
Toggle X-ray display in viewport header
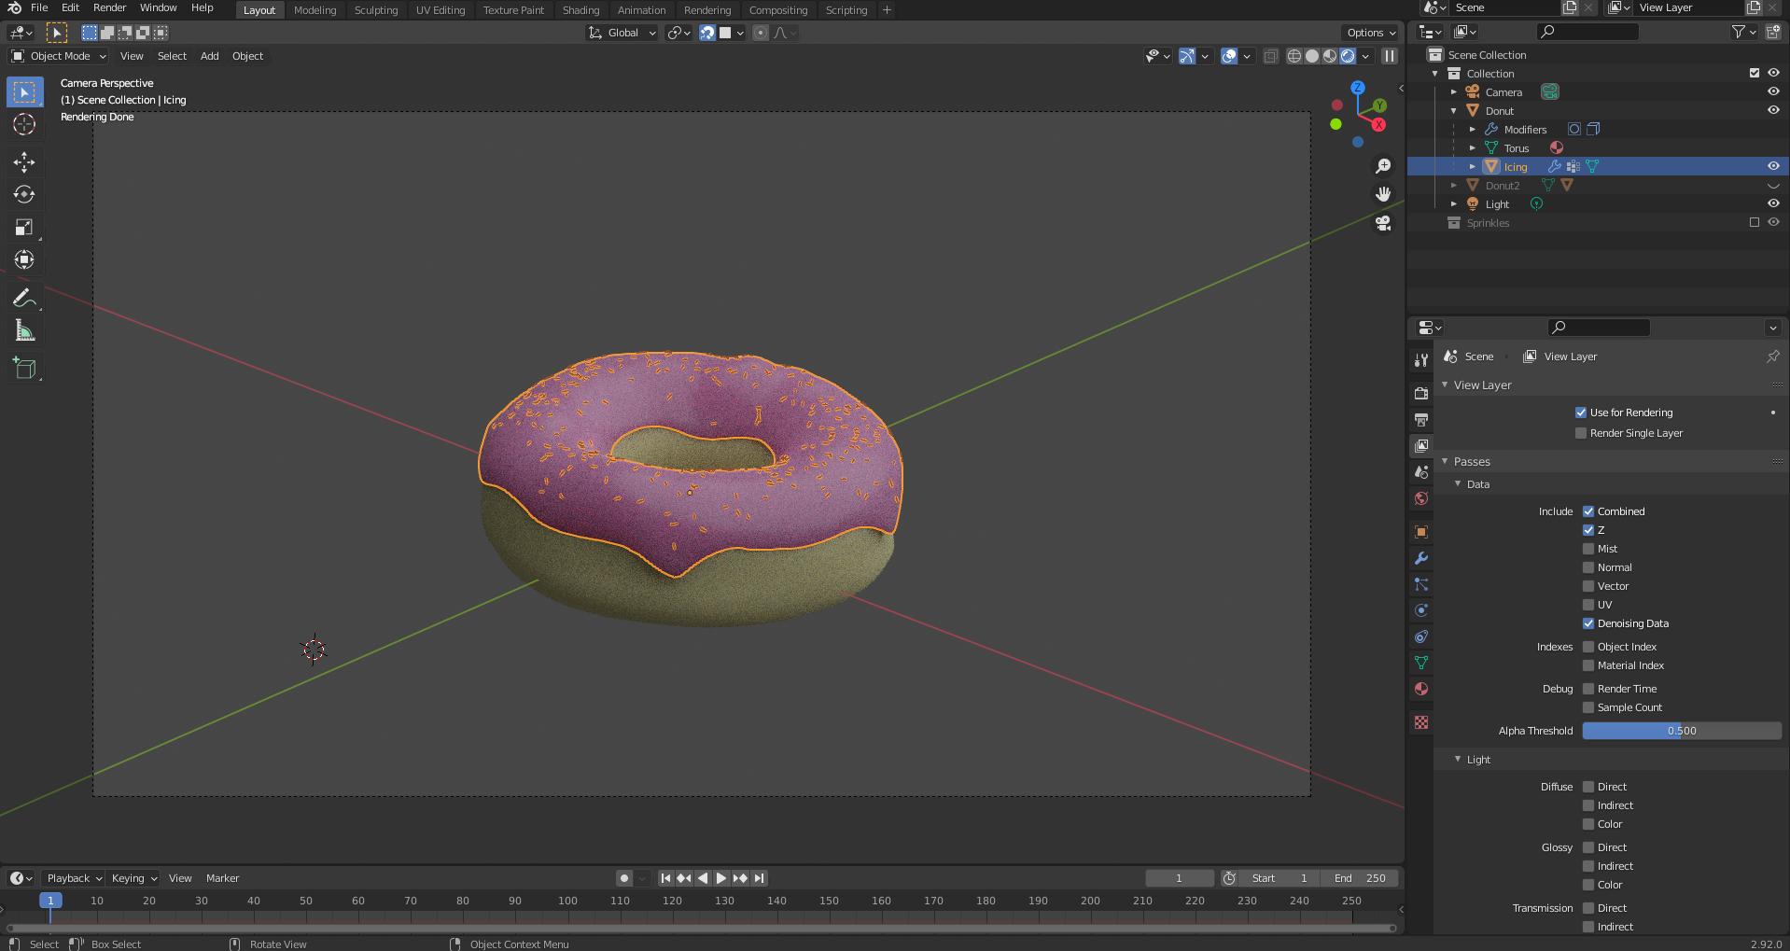pyautogui.click(x=1270, y=56)
